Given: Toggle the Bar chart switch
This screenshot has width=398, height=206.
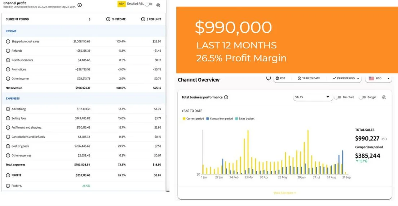Looking at the screenshot, I should point(338,97).
